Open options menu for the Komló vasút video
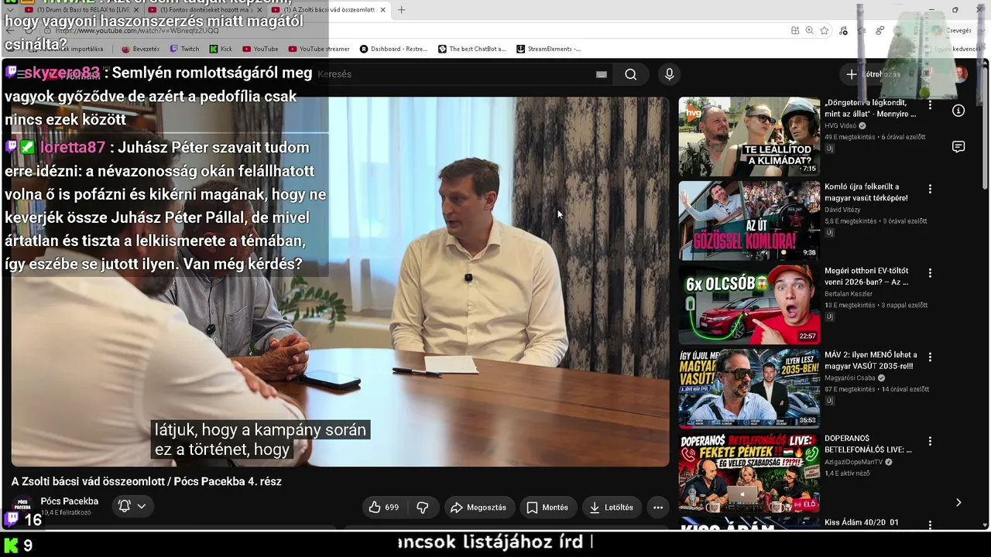This screenshot has width=991, height=557. [930, 189]
